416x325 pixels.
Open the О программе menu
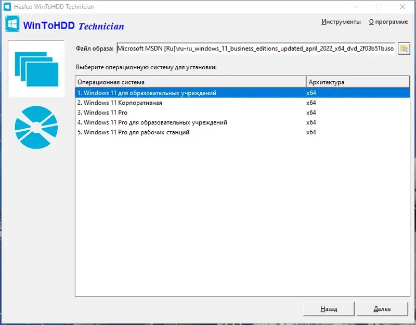pos(388,22)
